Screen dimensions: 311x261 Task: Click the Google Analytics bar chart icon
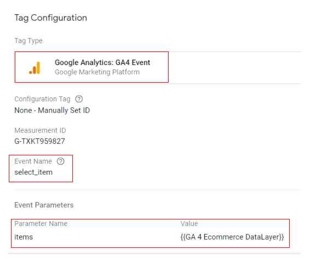[x=34, y=68]
